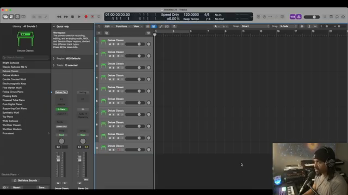Screen dimensions: 348x195
Task: Open the List Editors button
Action: click(x=325, y=17)
